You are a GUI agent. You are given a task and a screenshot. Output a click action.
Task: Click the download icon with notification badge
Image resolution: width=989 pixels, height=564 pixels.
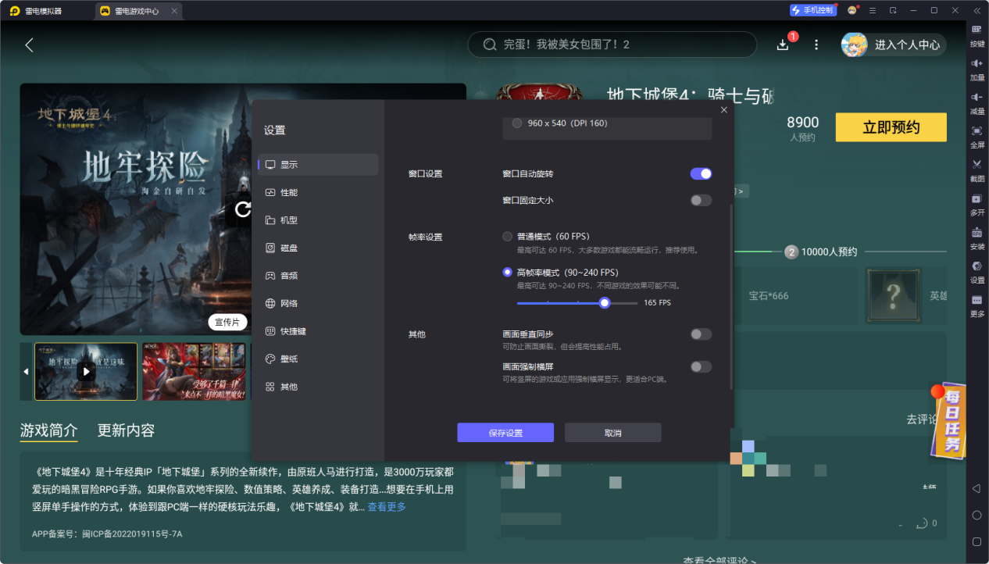pyautogui.click(x=782, y=45)
